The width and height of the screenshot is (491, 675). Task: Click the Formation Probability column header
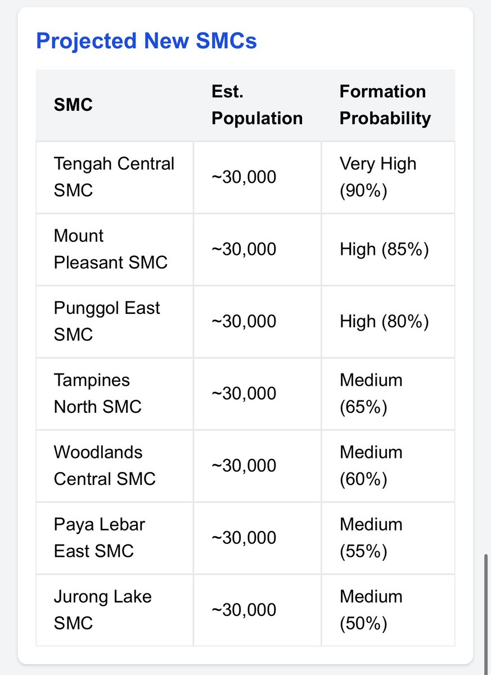click(385, 105)
